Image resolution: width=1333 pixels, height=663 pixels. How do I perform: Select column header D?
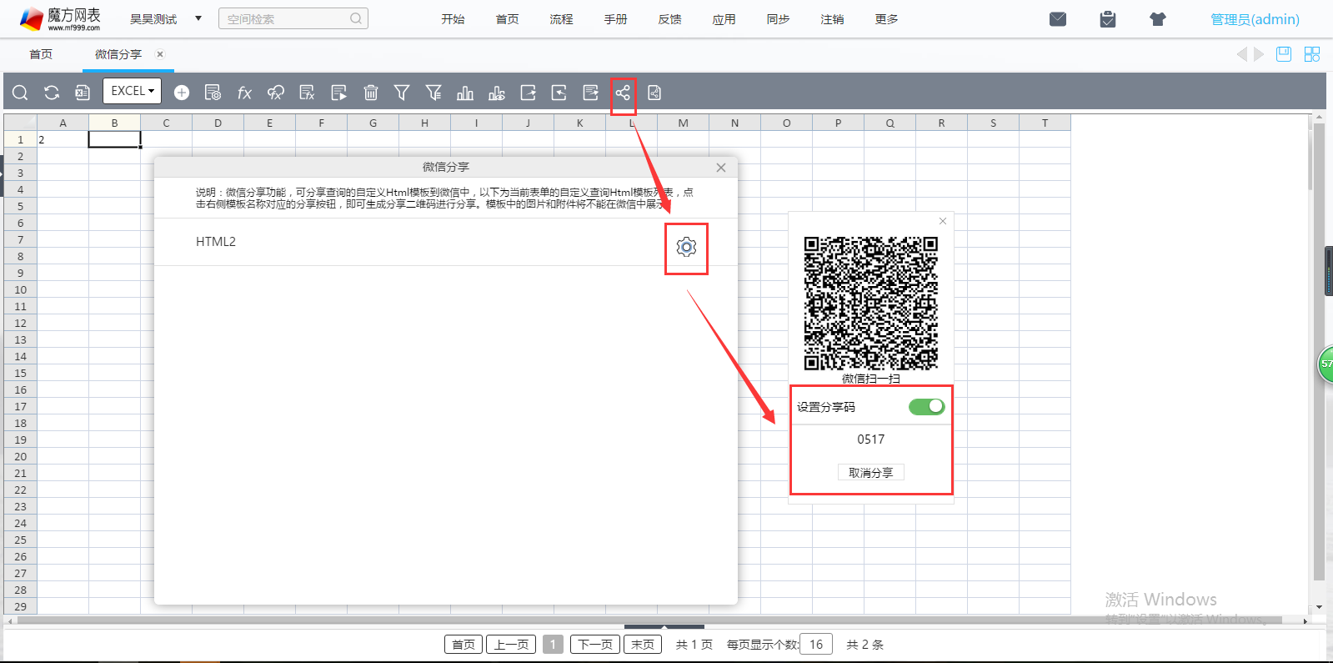[218, 123]
